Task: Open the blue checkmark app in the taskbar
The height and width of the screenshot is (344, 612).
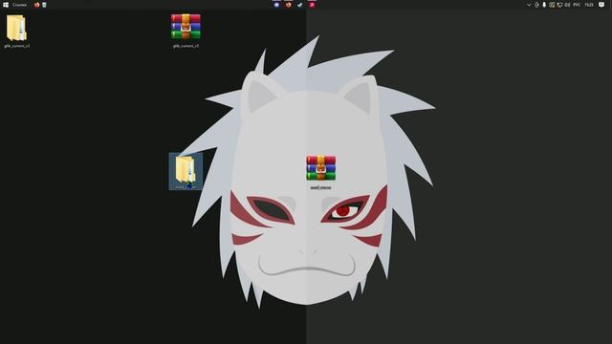Action: pyautogui.click(x=299, y=5)
